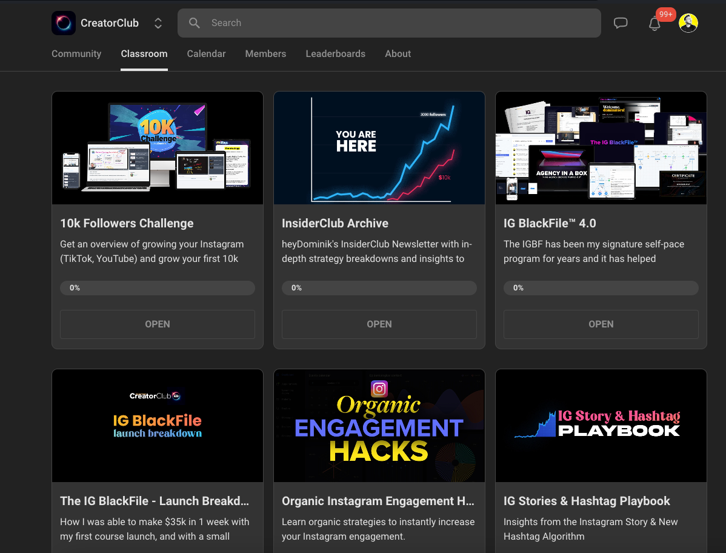Open the Organic Engagement Hacks thumbnail
Viewport: 726px width, 553px height.
pyautogui.click(x=379, y=426)
